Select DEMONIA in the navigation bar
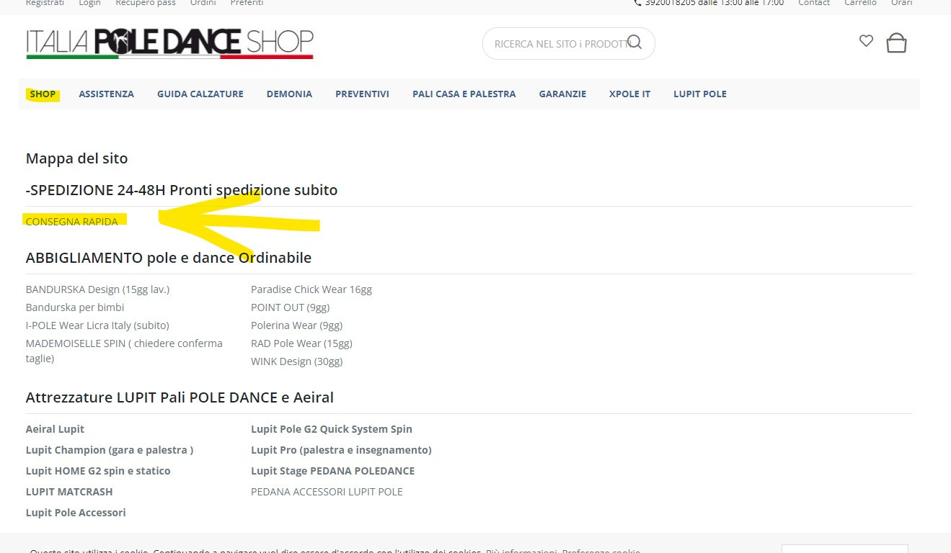 [289, 94]
